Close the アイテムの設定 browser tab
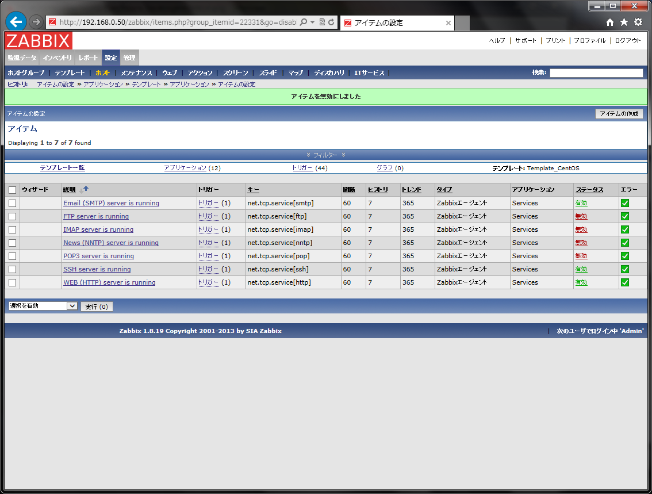The width and height of the screenshot is (652, 494). (448, 23)
